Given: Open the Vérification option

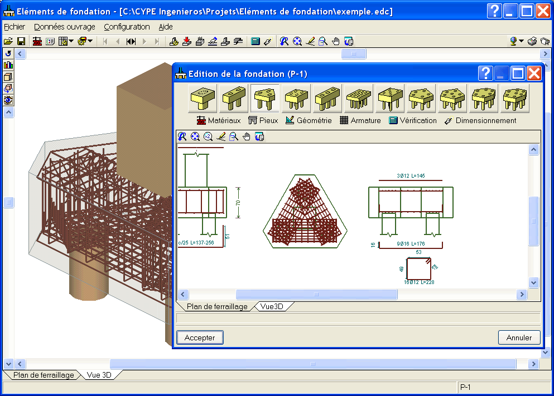Looking at the screenshot, I should [413, 121].
